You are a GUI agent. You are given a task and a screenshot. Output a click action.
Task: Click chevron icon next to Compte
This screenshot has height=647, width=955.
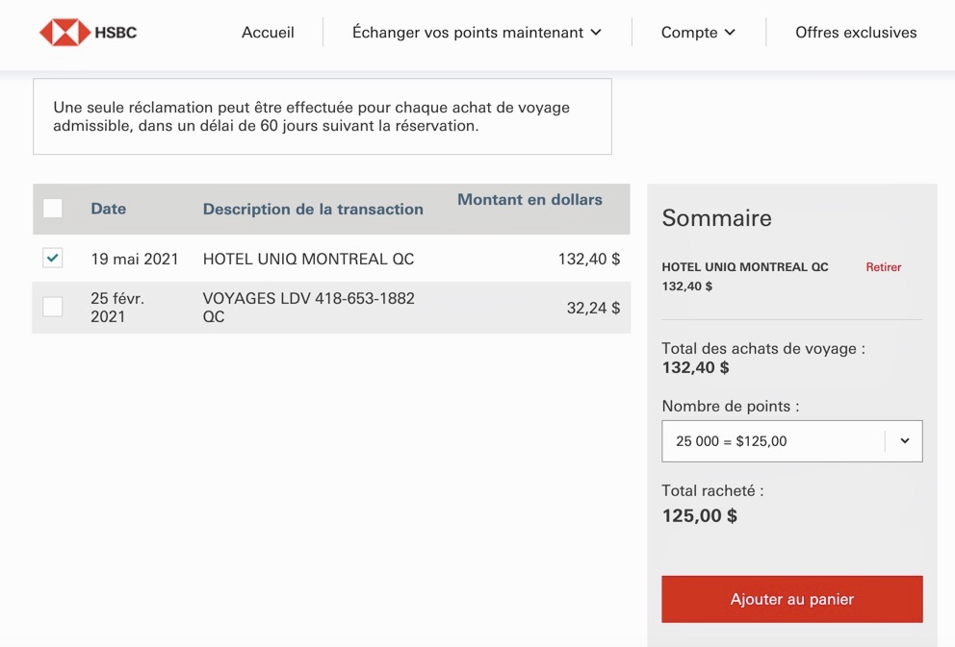tap(730, 33)
